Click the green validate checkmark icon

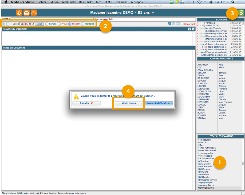pos(241,13)
